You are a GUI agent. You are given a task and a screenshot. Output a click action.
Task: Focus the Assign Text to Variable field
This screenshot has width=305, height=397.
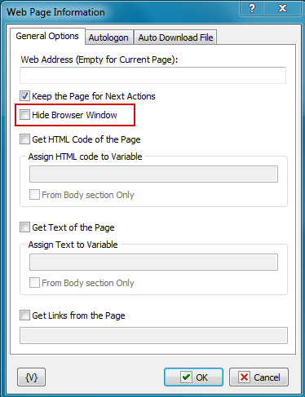click(x=153, y=262)
